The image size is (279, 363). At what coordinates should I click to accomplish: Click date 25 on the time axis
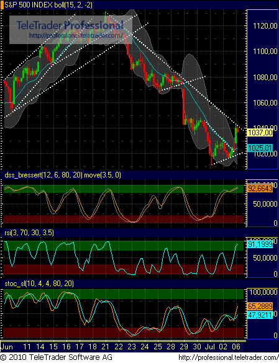(158, 347)
